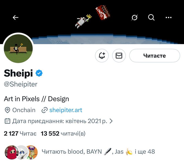Send a message via envelope icon
Screen dimensions: 184x168
coord(119,56)
